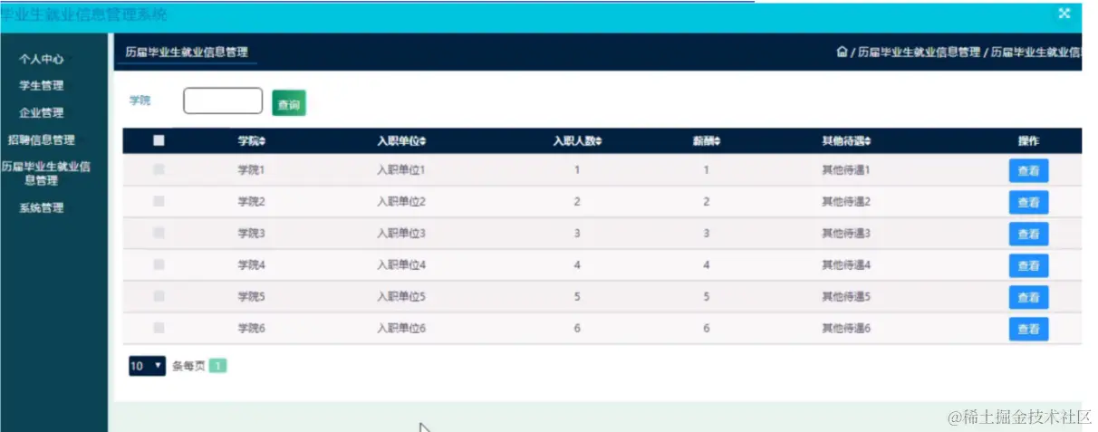The width and height of the screenshot is (1098, 432).
Task: Open 学生管理 in the sidebar
Action: point(42,86)
